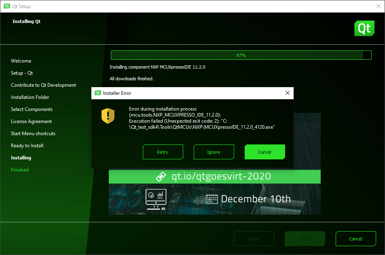This screenshot has width=385, height=255.
Task: Click the 'All downloads finished.' text
Action: pos(131,79)
